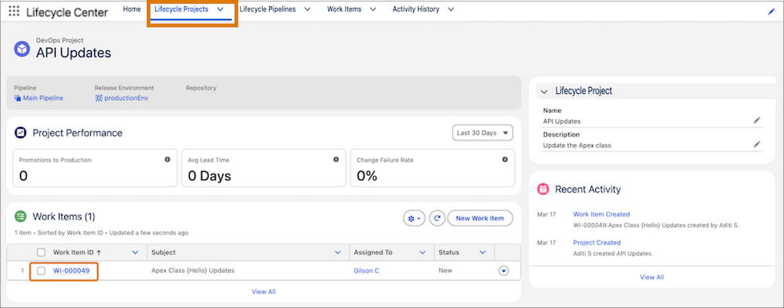Select all work items checkbox
The height and width of the screenshot is (308, 784).
pyautogui.click(x=41, y=252)
